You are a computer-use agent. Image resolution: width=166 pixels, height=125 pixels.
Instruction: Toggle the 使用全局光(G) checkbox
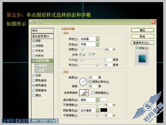pyautogui.click(x=90, y=82)
